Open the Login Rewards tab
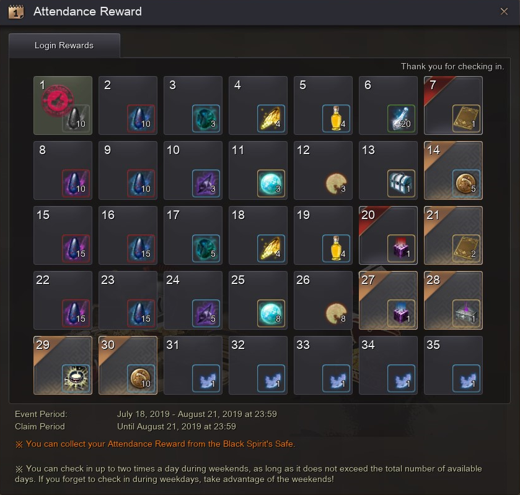Viewport: 520px width, 495px height. (x=64, y=45)
